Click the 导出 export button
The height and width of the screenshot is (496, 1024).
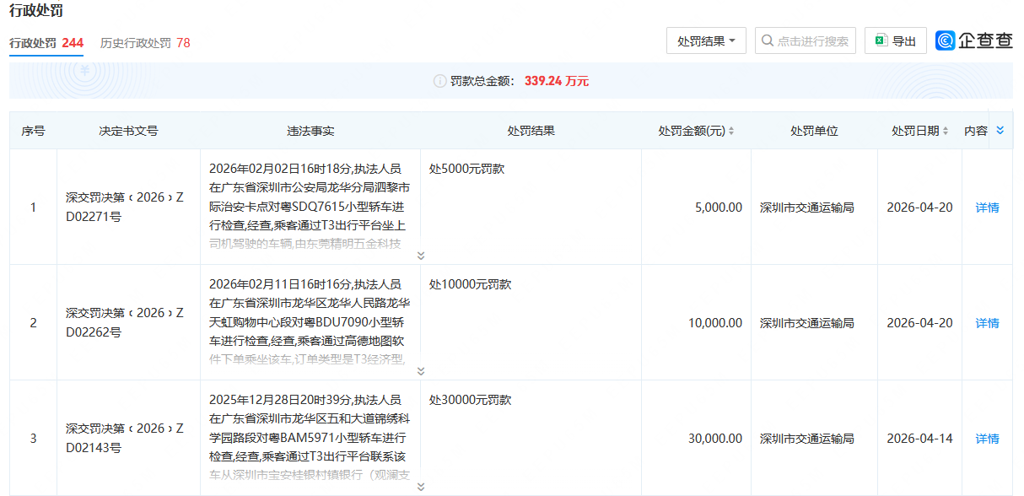click(x=895, y=40)
